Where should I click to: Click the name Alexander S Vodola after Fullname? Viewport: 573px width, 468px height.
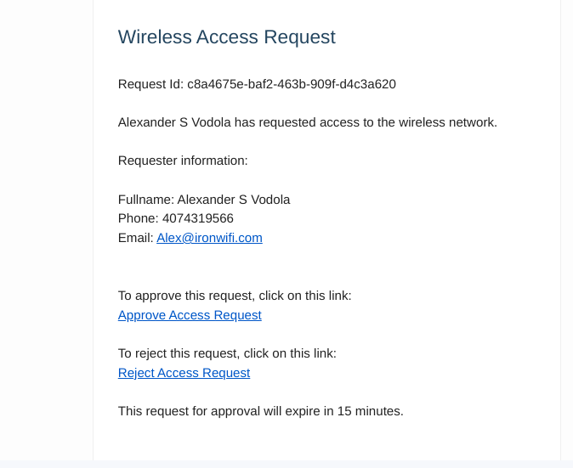pos(234,200)
